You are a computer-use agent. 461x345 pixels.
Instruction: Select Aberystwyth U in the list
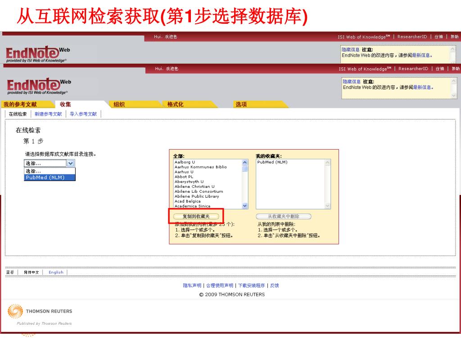click(x=189, y=181)
